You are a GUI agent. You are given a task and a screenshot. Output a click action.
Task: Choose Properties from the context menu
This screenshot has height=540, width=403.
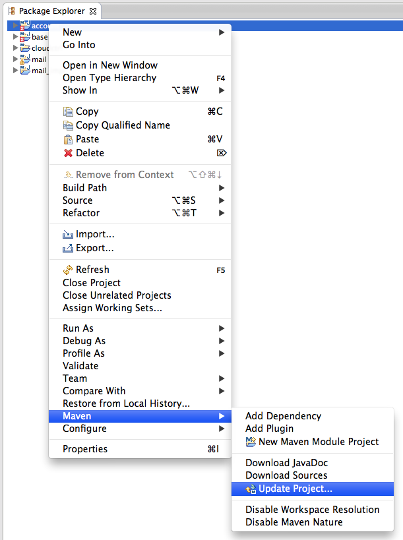85,449
